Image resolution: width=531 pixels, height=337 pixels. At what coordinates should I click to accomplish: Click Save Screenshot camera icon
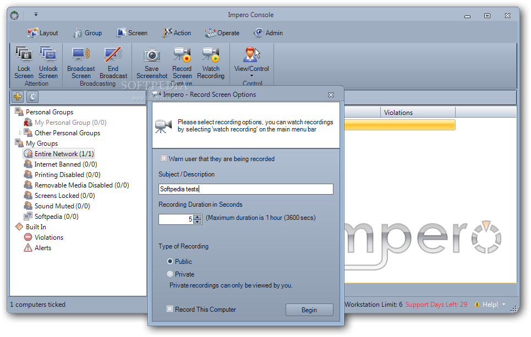(x=152, y=55)
